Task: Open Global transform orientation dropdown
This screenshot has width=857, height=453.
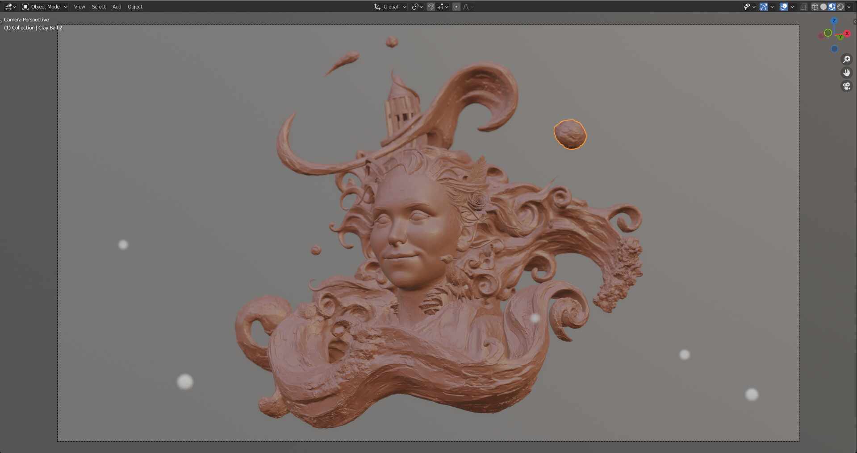Action: pyautogui.click(x=390, y=7)
